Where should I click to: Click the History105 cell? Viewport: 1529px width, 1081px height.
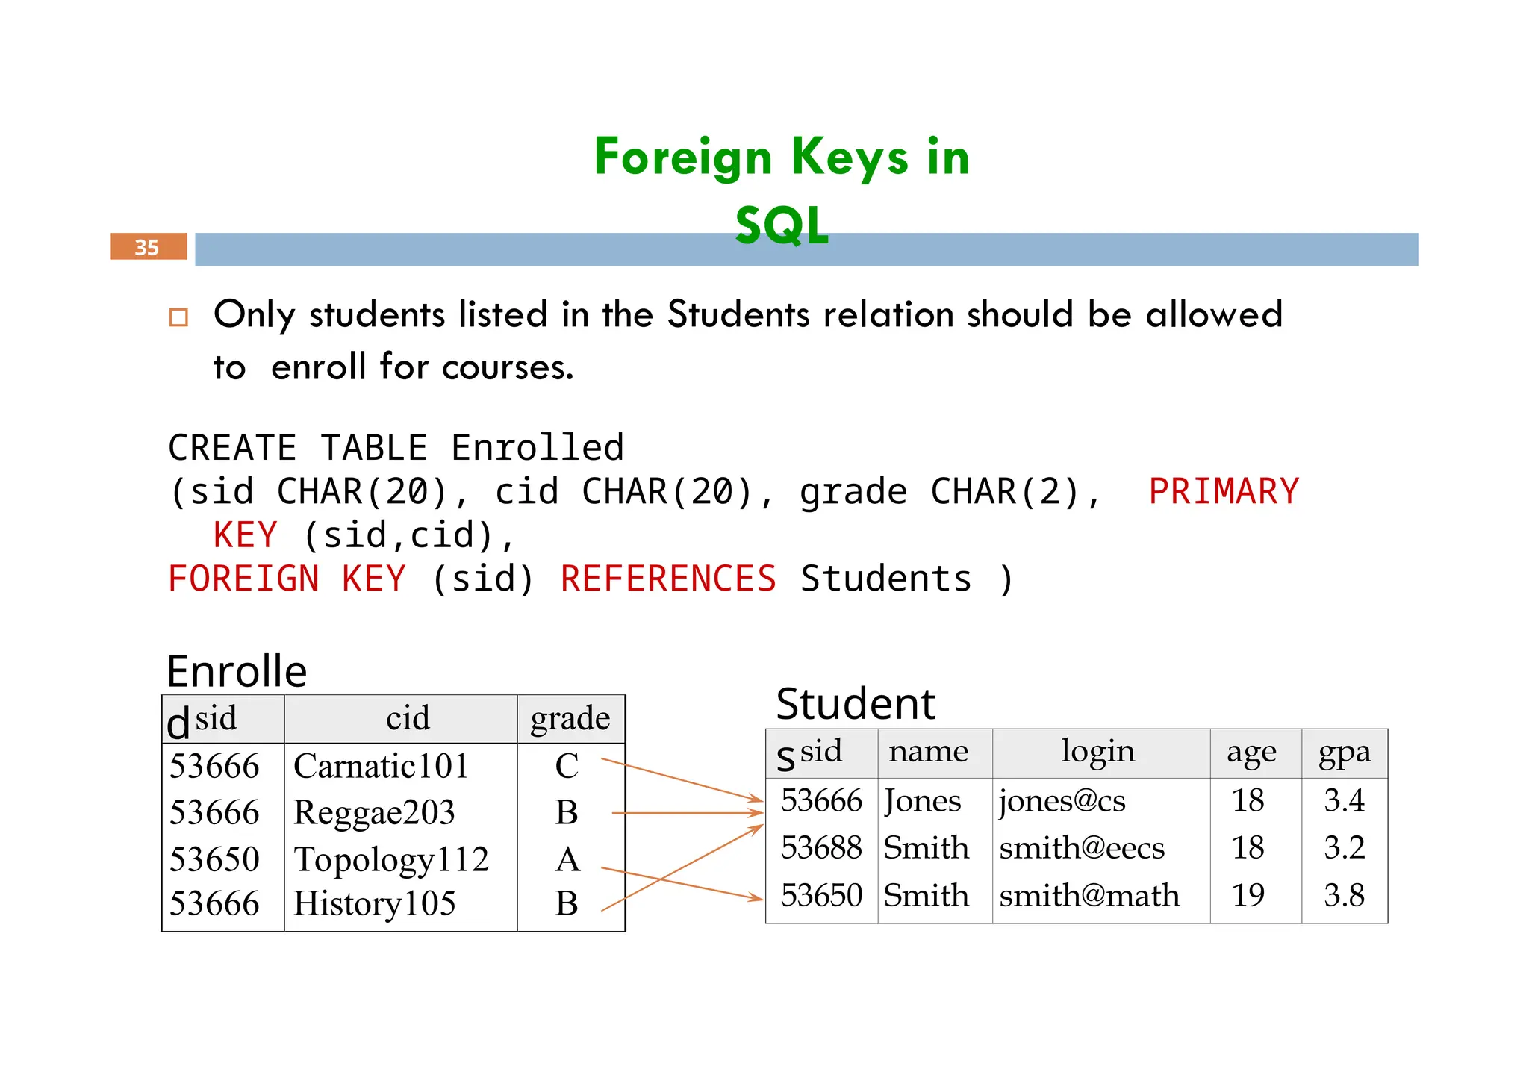pyautogui.click(x=374, y=904)
